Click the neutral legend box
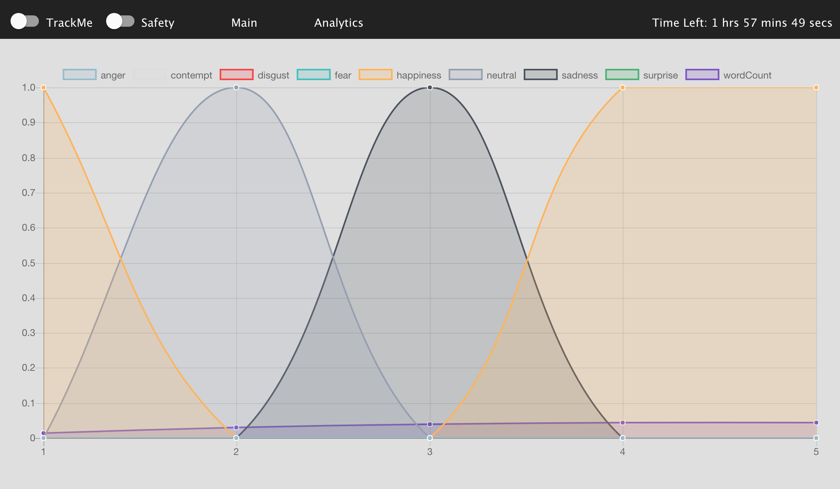 point(465,75)
